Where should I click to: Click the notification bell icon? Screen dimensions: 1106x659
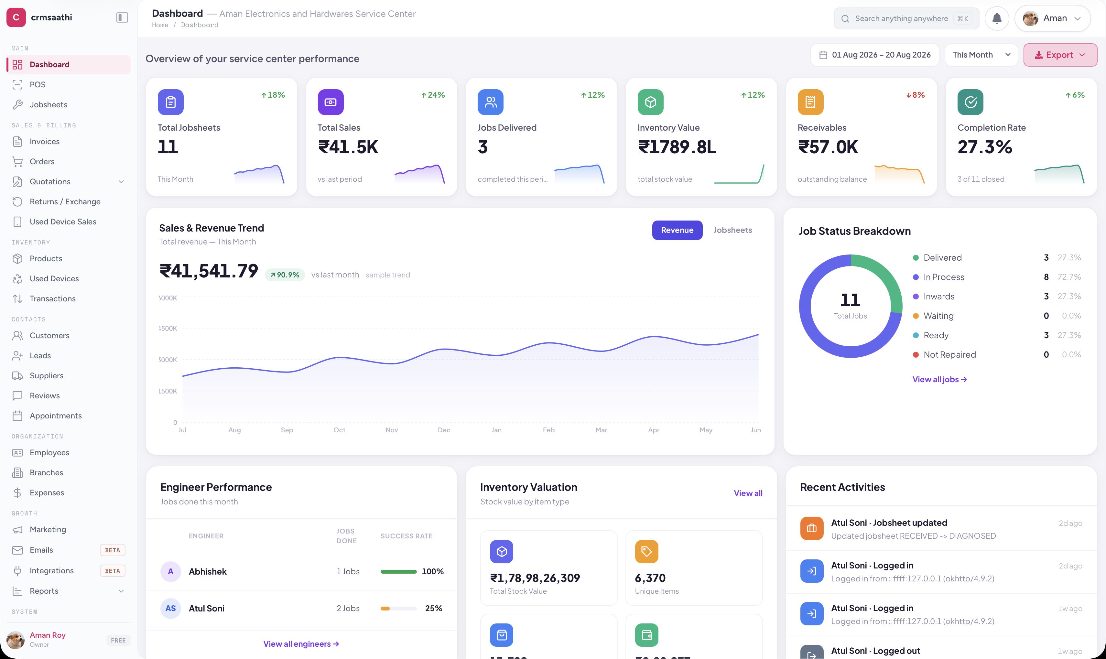tap(997, 18)
